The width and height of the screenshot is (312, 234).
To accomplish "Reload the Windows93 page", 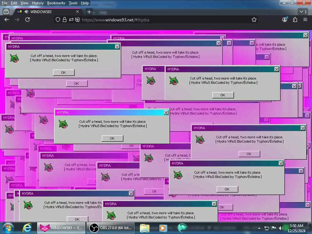I will coord(27,19).
